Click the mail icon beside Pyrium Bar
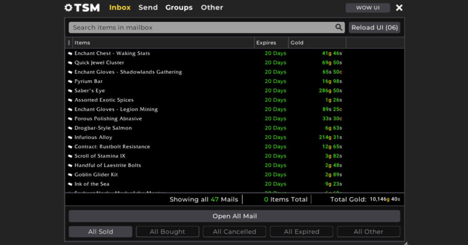 click(70, 82)
